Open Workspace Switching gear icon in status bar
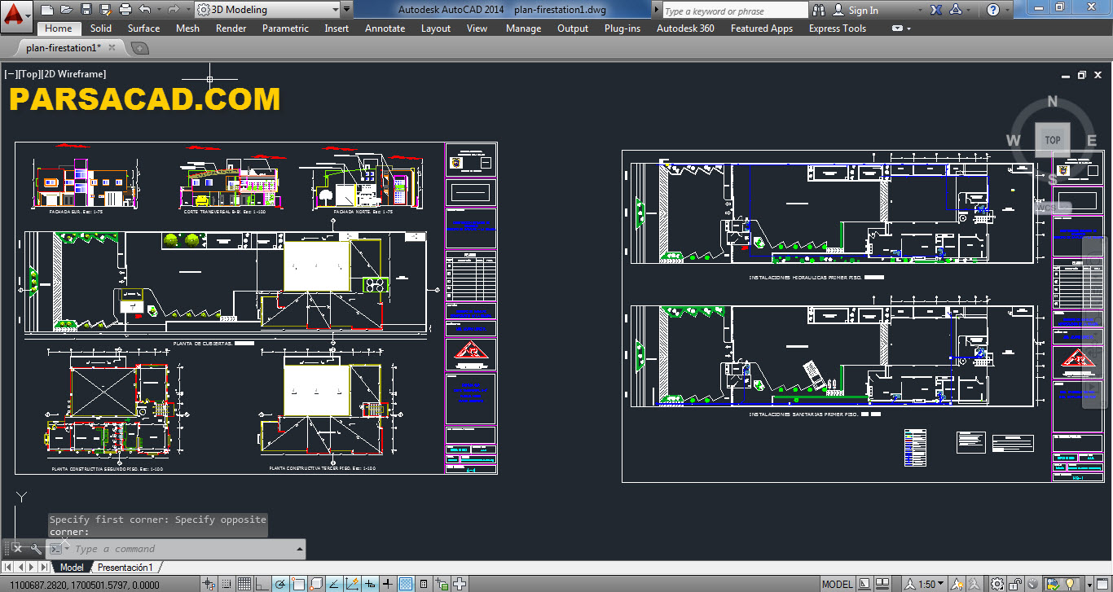The width and height of the screenshot is (1113, 592). coord(997,584)
